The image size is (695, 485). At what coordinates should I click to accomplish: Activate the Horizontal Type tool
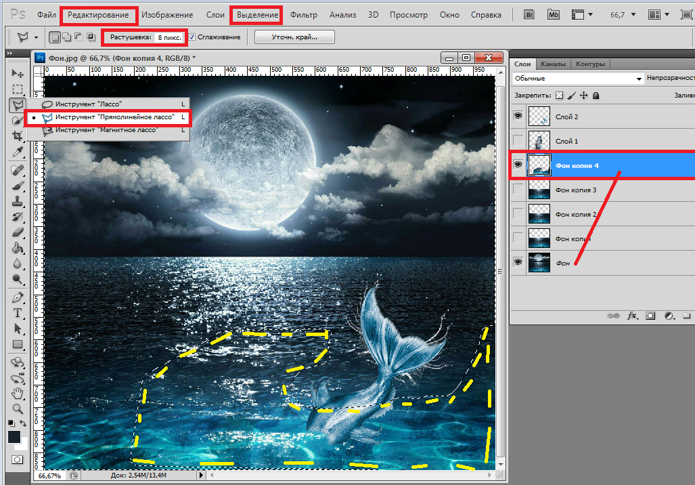coord(18,313)
